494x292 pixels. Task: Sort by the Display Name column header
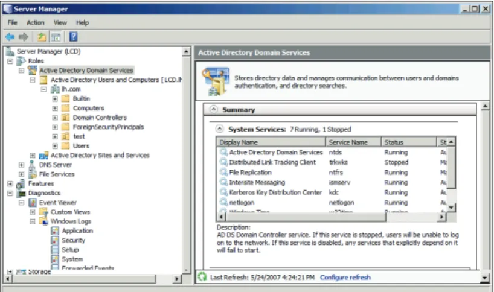pos(271,142)
